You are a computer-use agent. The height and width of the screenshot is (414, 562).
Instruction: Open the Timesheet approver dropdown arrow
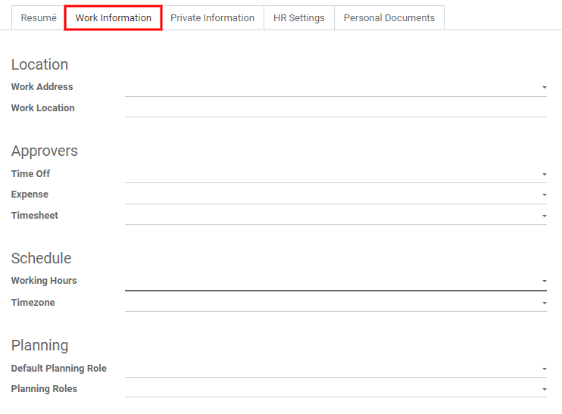(x=544, y=216)
